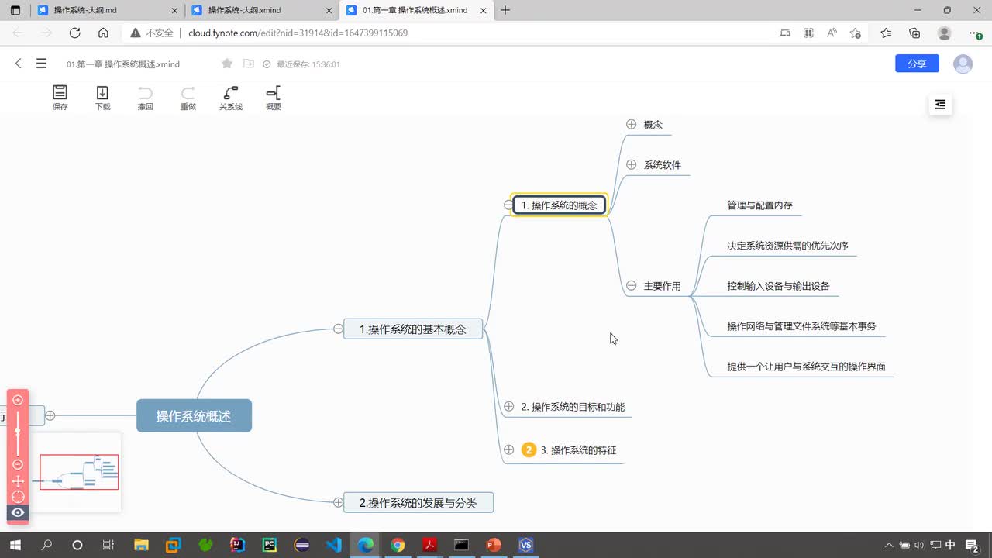Collapse the 主要作用 node

click(x=631, y=285)
